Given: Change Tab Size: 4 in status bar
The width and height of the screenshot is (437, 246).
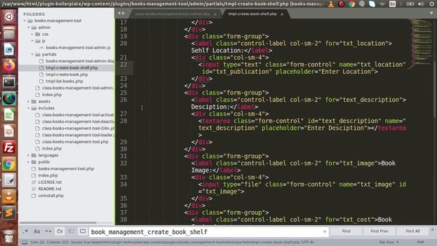Looking at the screenshot, I should coord(389,242).
